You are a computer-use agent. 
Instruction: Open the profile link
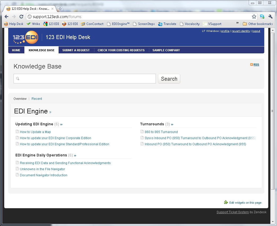pyautogui.click(x=225, y=31)
